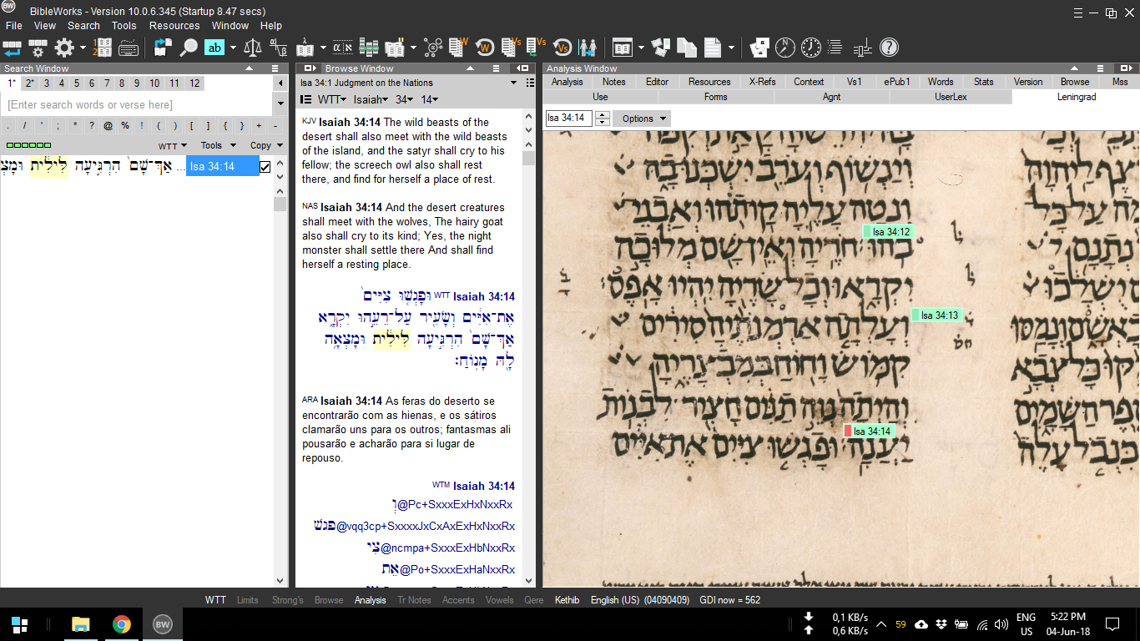This screenshot has width=1140, height=641.
Task: Open the chapter 34 dropdown
Action: [405, 99]
